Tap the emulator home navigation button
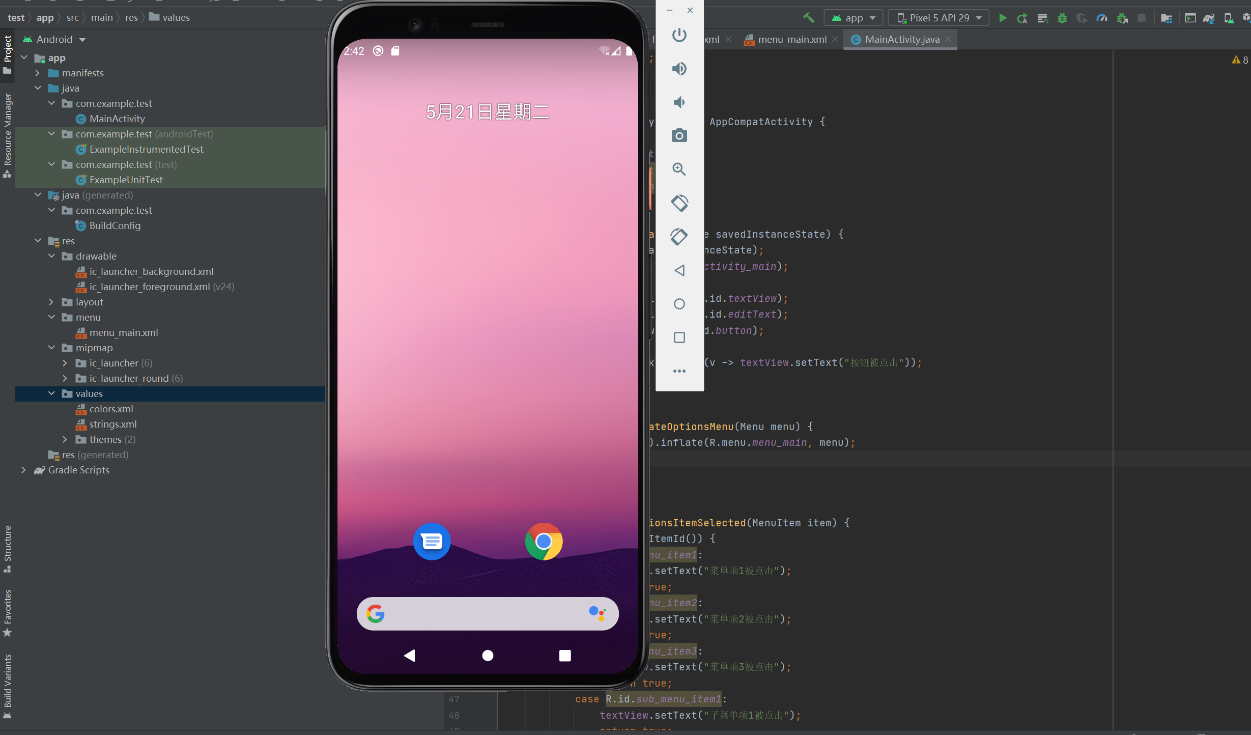 coord(487,656)
